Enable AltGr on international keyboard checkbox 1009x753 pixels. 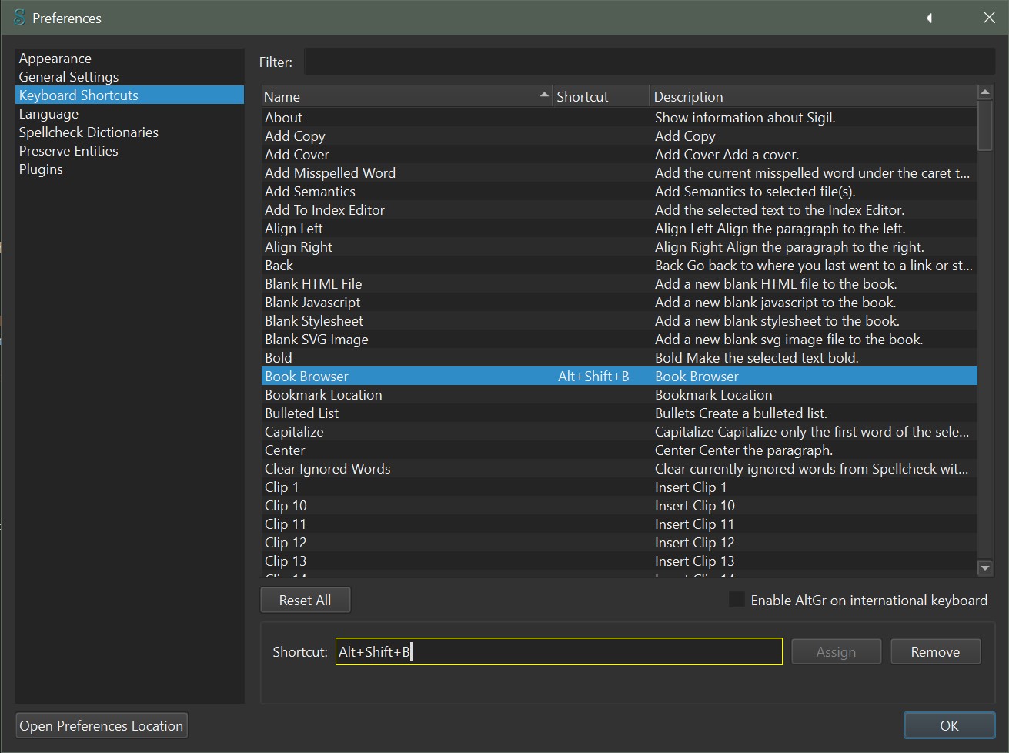[737, 600]
